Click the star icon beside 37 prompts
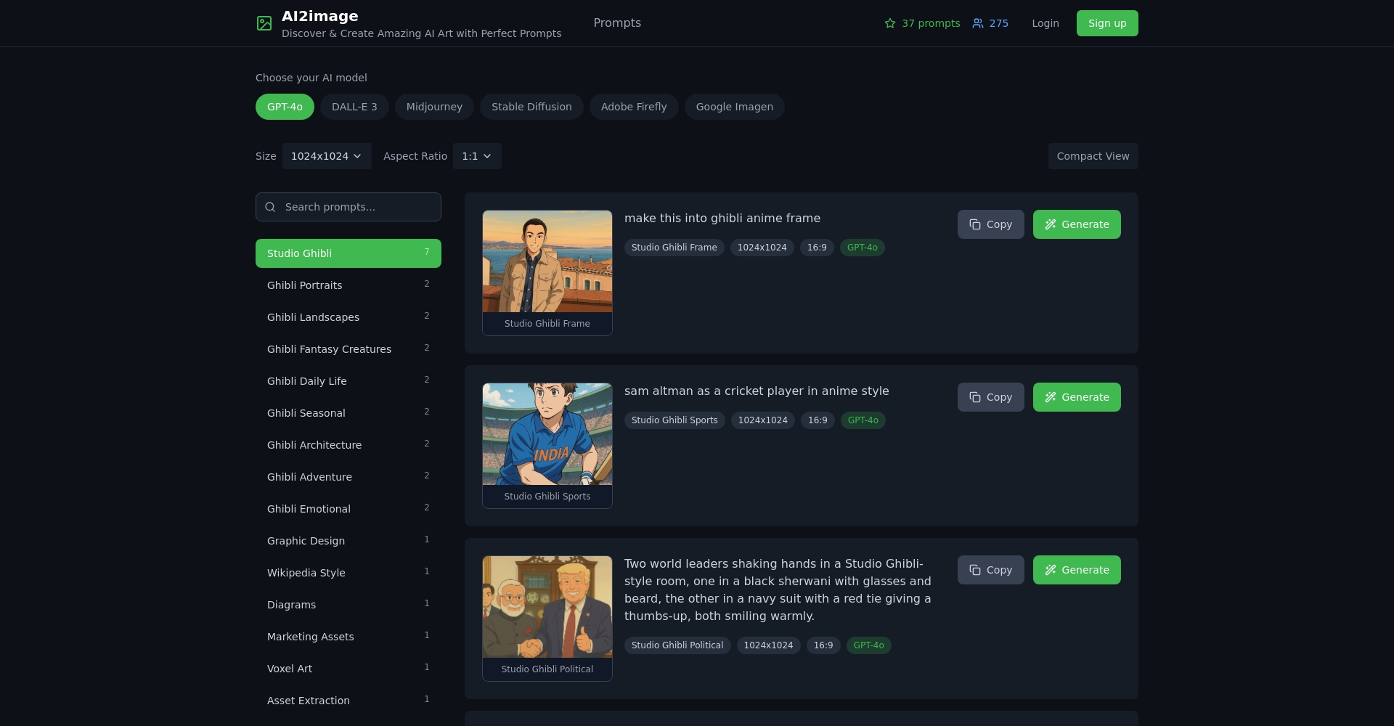This screenshot has width=1394, height=726. pyautogui.click(x=890, y=23)
